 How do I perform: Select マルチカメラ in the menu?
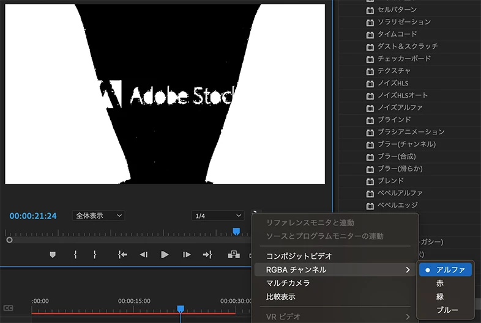tap(288, 283)
